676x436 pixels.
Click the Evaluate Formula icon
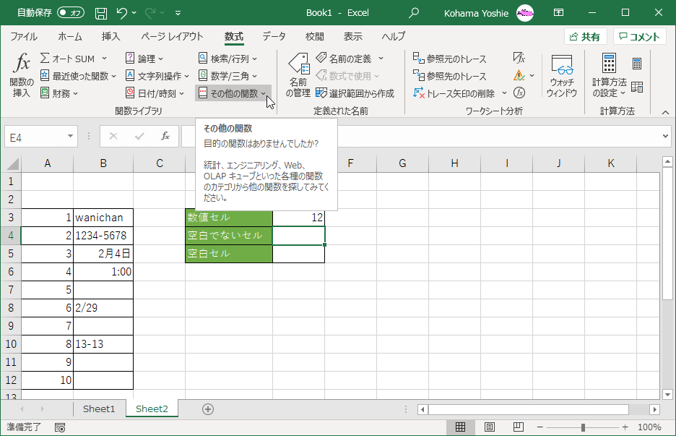click(x=519, y=93)
